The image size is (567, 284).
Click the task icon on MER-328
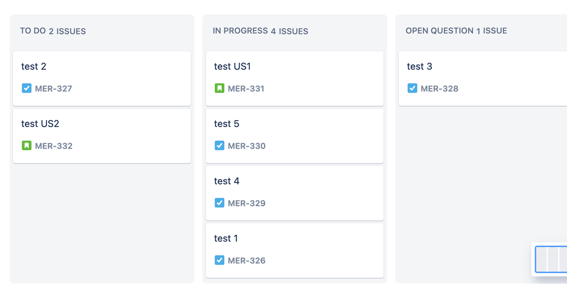412,88
